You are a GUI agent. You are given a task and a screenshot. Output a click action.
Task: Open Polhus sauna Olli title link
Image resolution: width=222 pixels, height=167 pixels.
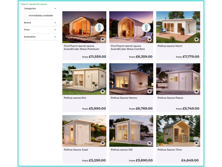coord(122,150)
